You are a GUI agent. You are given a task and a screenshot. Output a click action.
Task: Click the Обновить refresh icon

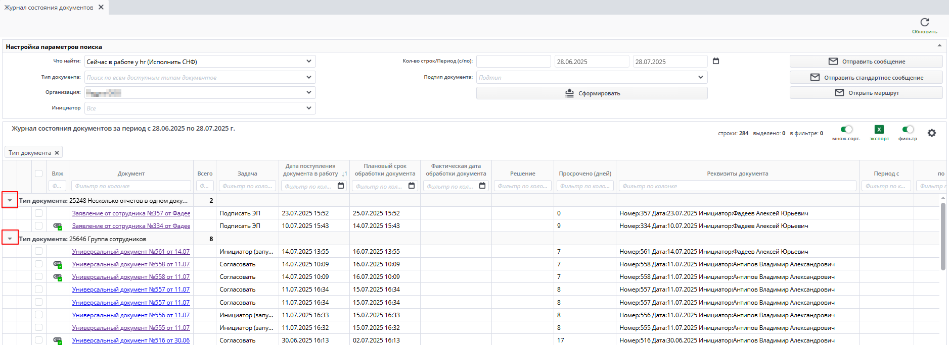pyautogui.click(x=924, y=22)
